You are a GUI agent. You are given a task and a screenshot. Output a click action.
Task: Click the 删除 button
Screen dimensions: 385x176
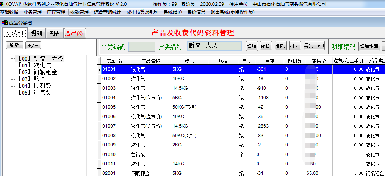tap(281, 45)
